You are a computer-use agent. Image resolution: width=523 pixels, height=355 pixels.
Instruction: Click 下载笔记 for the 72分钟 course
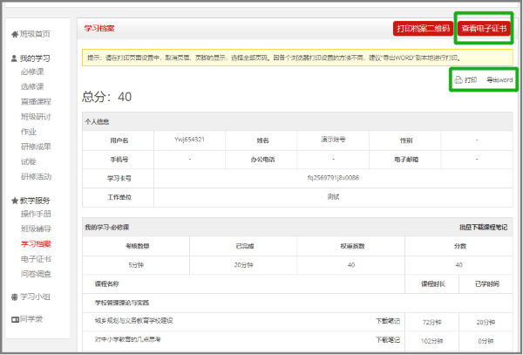(388, 320)
